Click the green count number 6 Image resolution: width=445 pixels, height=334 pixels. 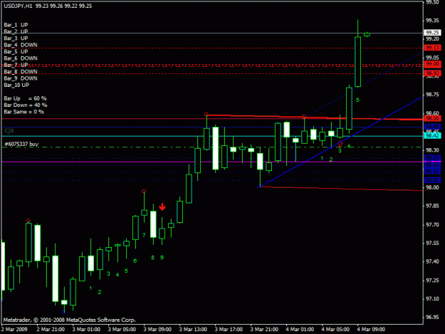[x=135, y=261]
